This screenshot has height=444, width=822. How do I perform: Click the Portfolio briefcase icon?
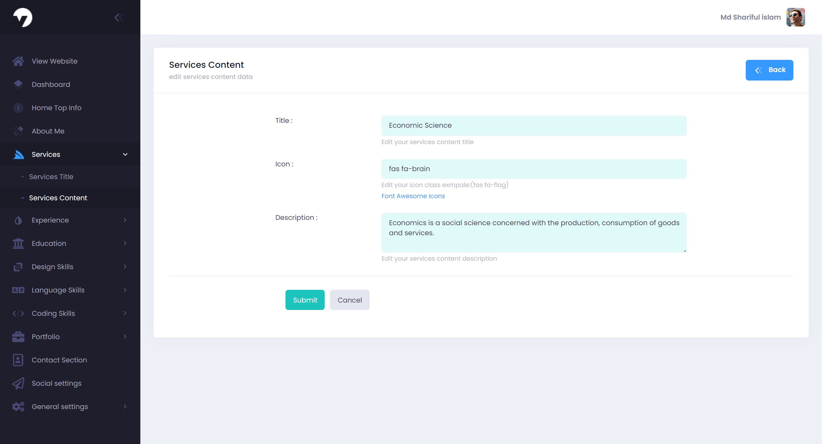(18, 337)
